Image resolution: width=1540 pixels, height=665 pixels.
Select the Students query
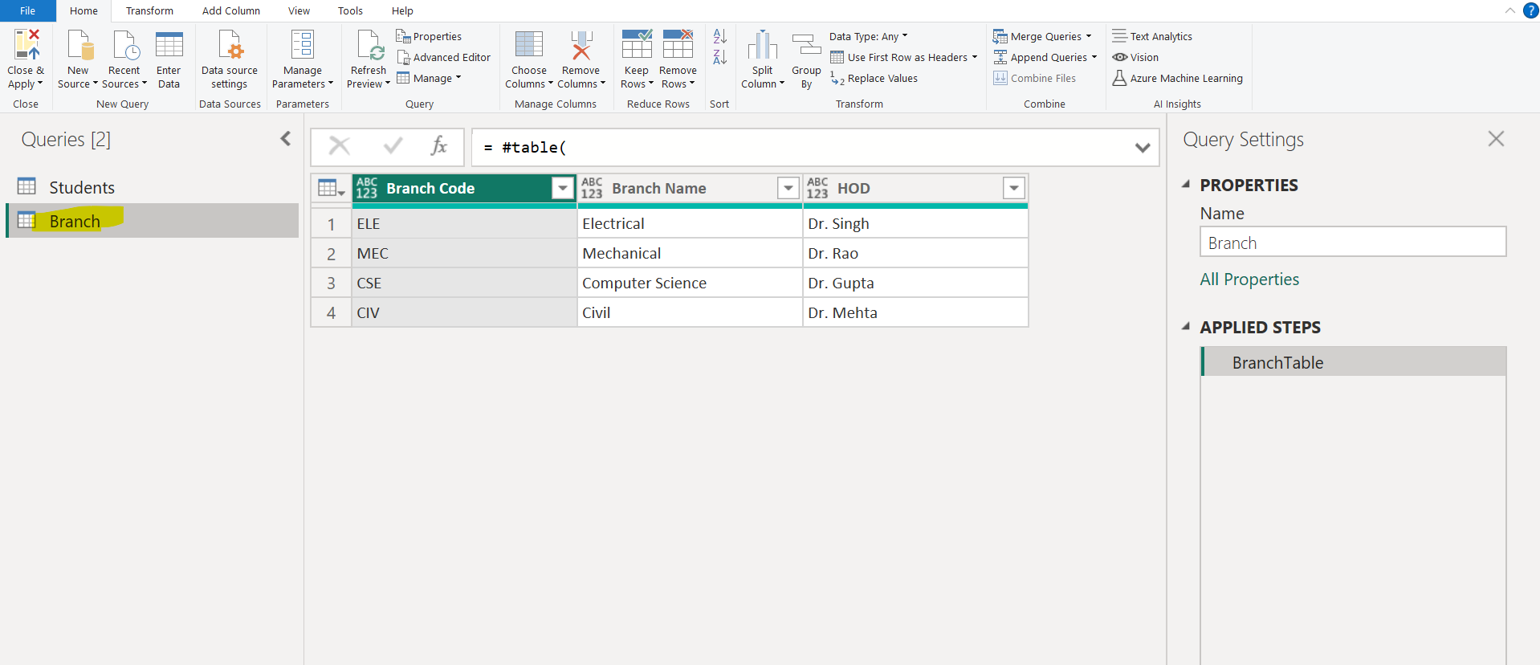81,187
